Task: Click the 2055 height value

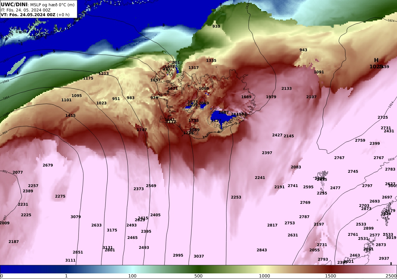Action: [314, 250]
